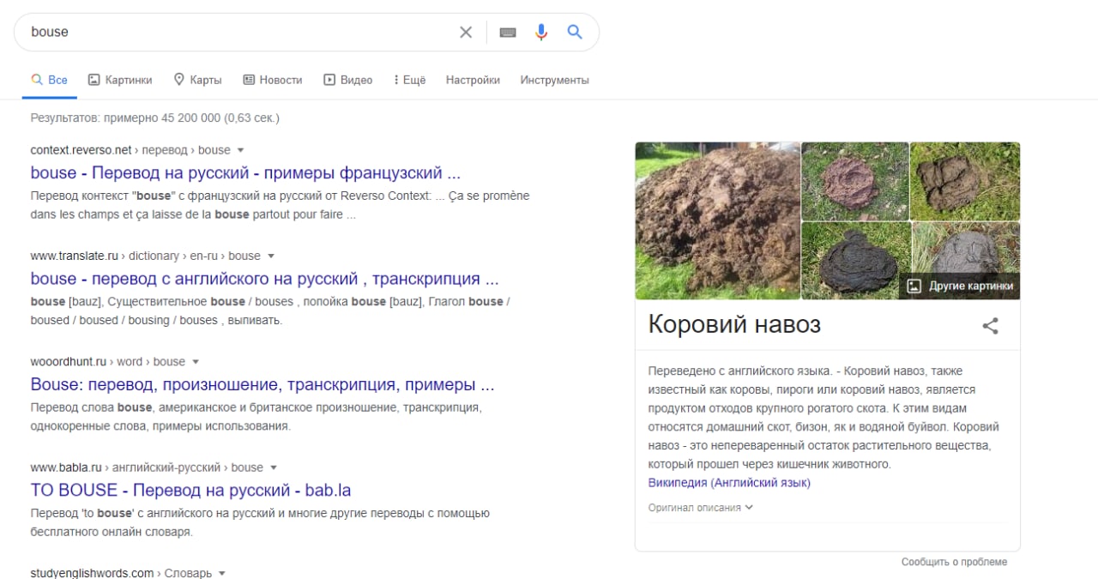1098x579 pixels.
Task: Click Сообщить о проблеме under the panel
Action: coord(954,562)
